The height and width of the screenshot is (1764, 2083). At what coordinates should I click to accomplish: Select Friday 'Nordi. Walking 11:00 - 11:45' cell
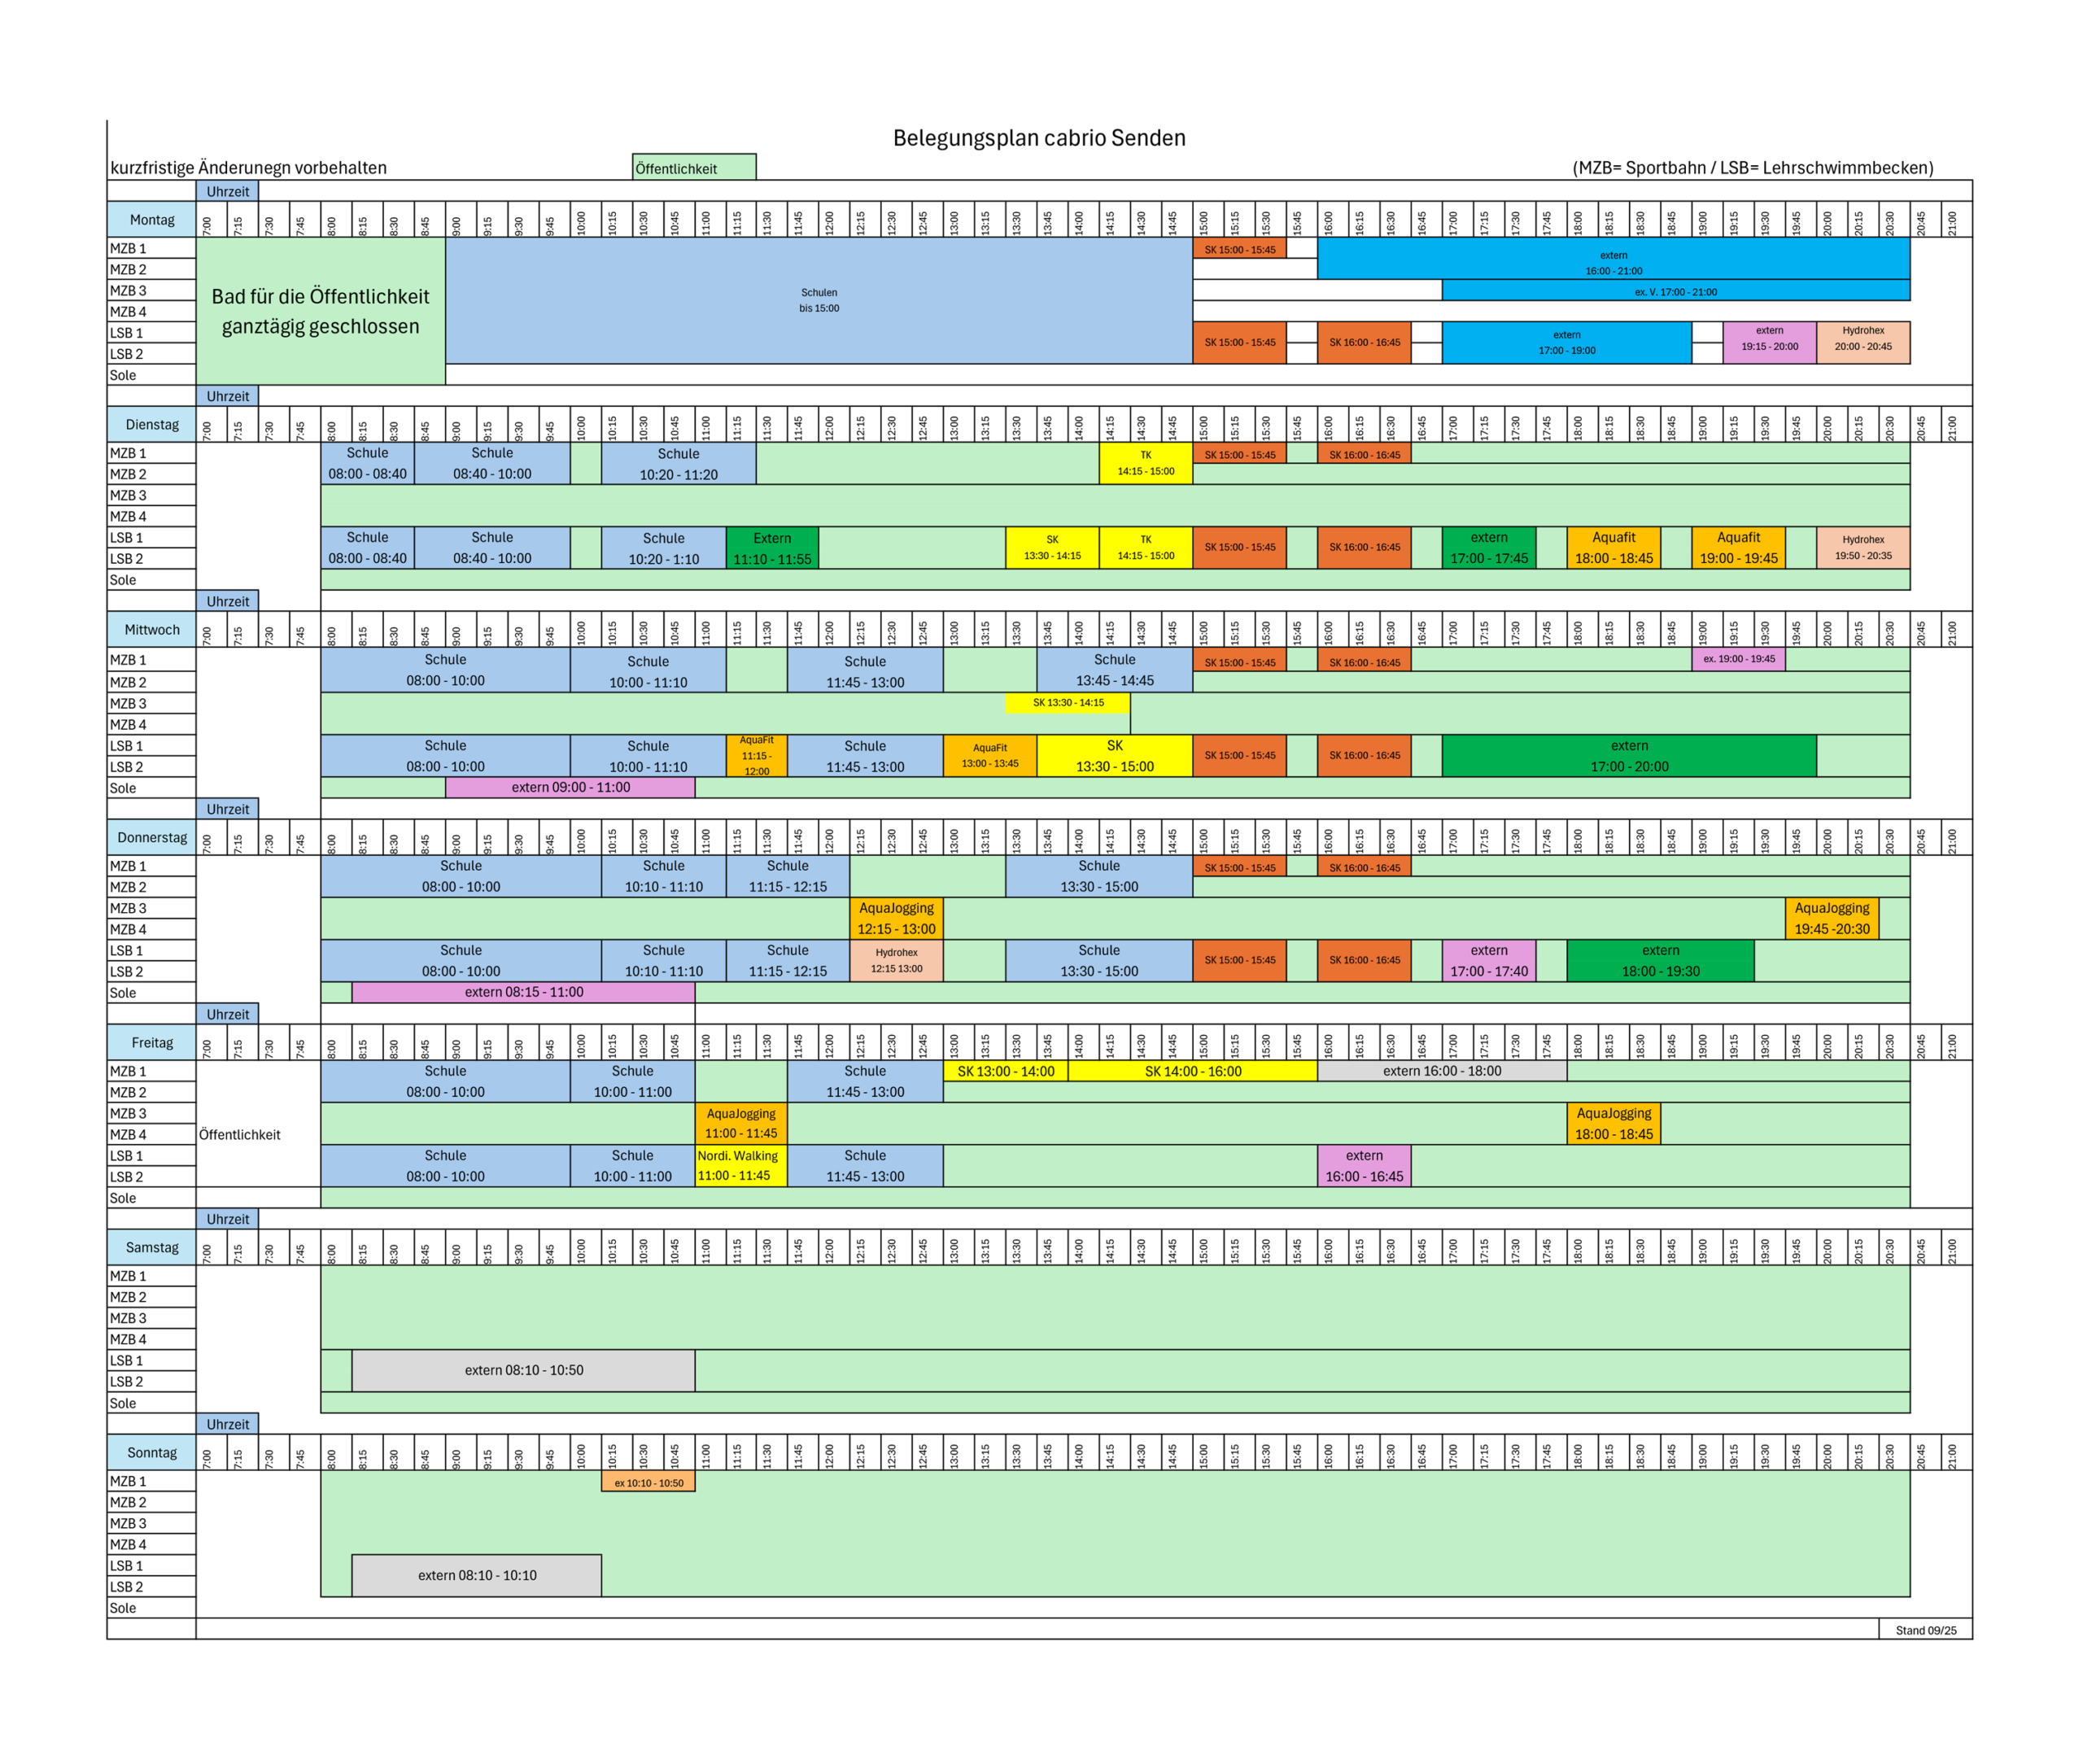tap(741, 1166)
